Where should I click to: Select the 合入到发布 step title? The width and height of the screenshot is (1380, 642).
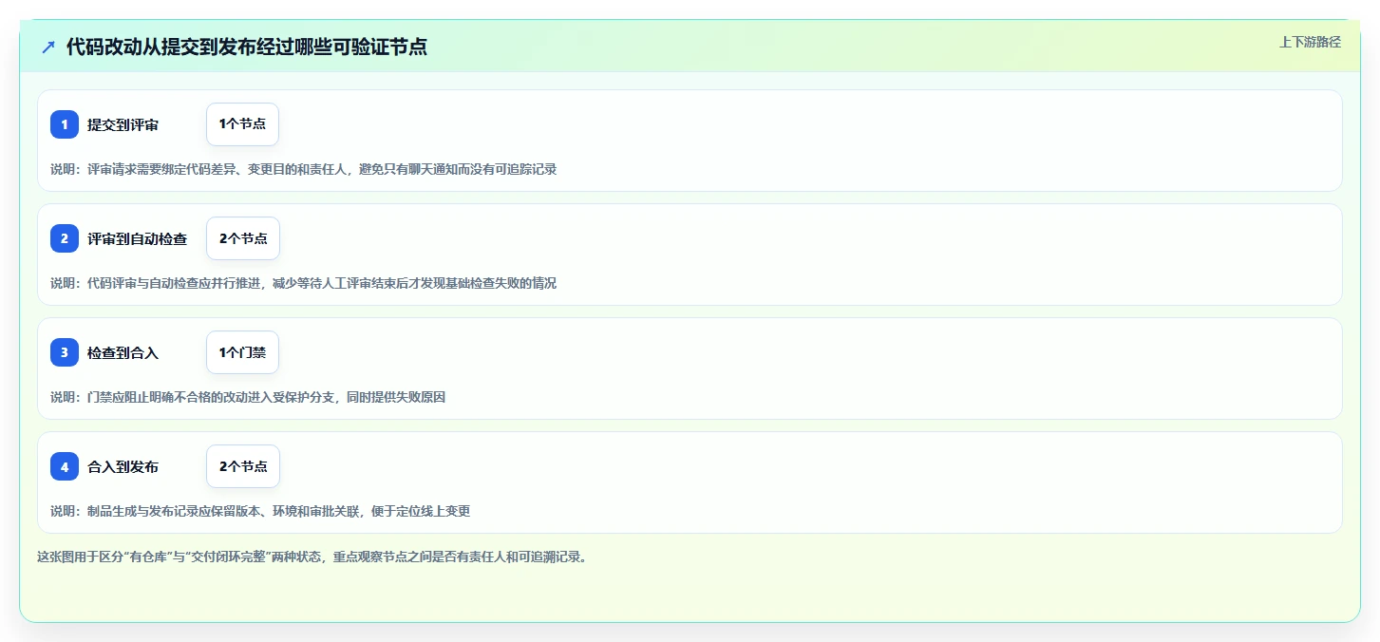click(x=123, y=467)
